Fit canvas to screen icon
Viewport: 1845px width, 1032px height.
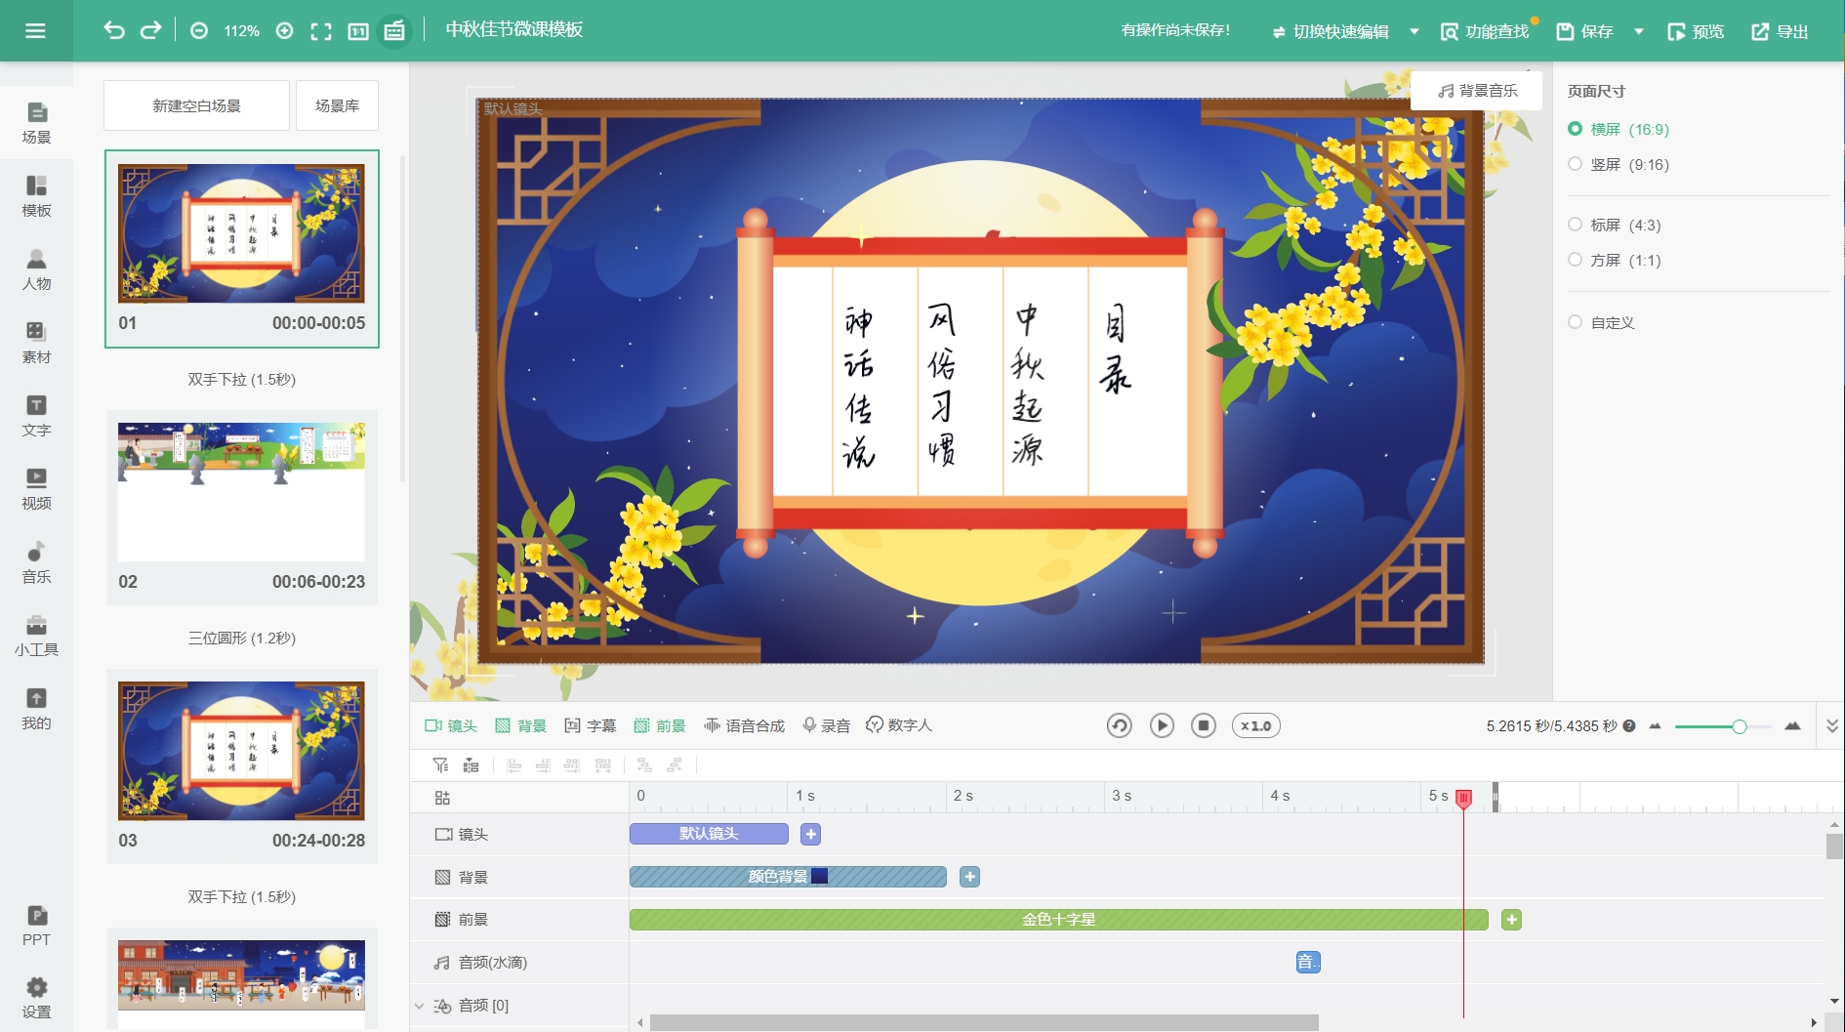321,31
